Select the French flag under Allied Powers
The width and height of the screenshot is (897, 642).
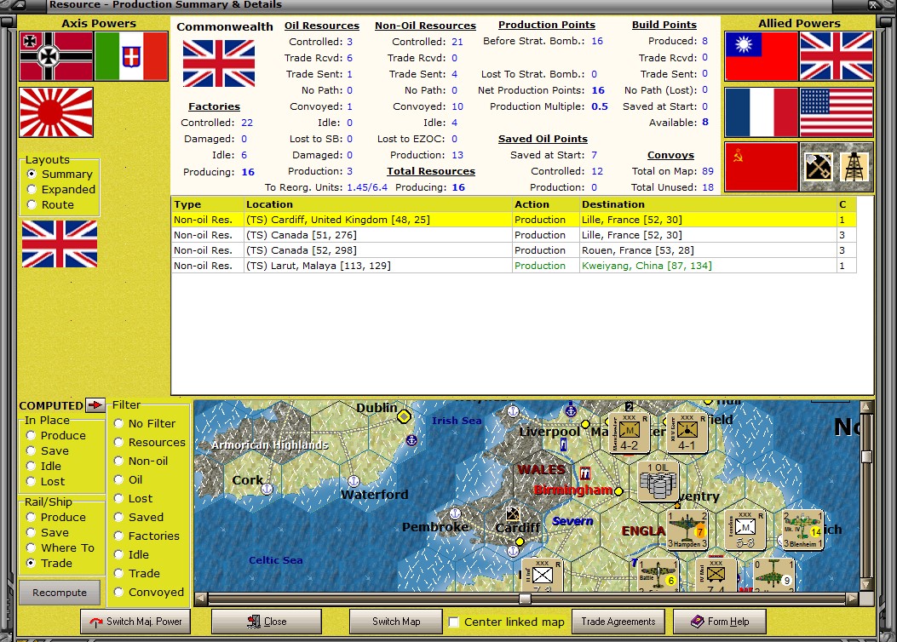761,112
